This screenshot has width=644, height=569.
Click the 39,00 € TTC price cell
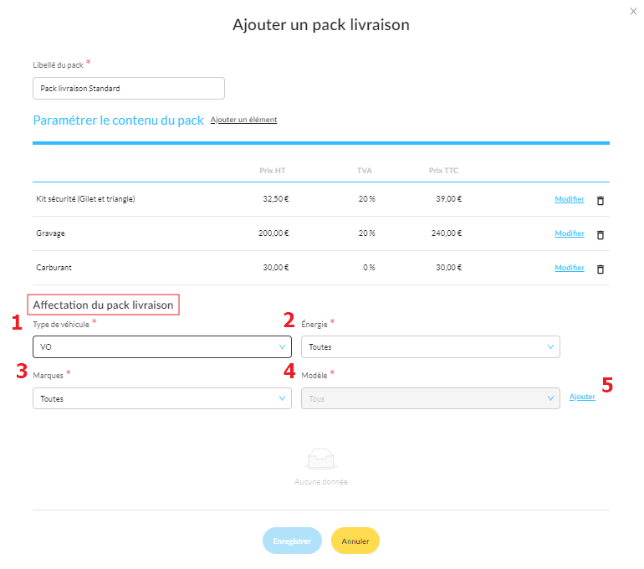tap(448, 199)
